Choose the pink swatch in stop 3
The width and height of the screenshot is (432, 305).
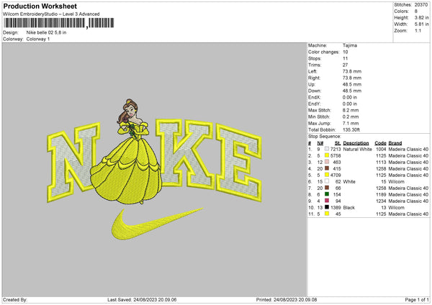point(327,162)
